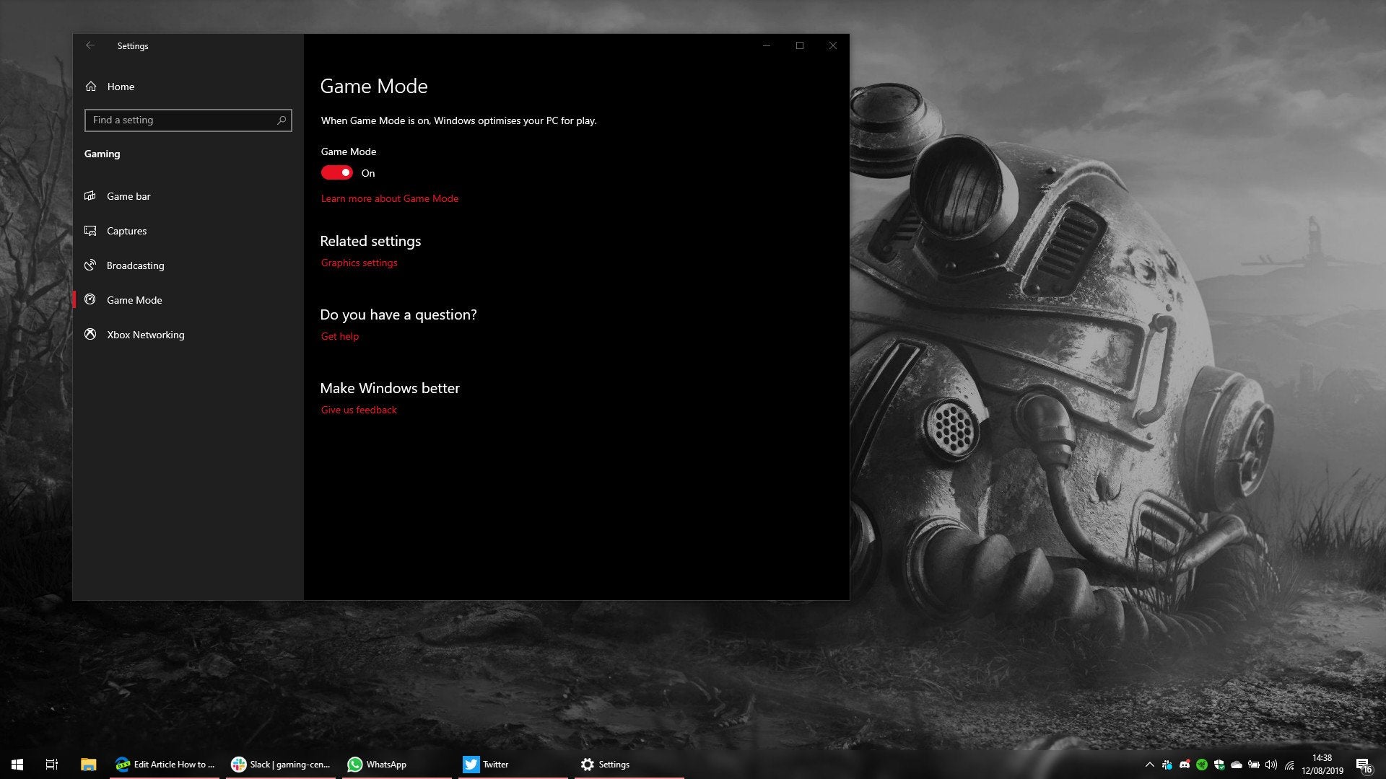
Task: Click the Graphics settings link
Action: point(359,263)
